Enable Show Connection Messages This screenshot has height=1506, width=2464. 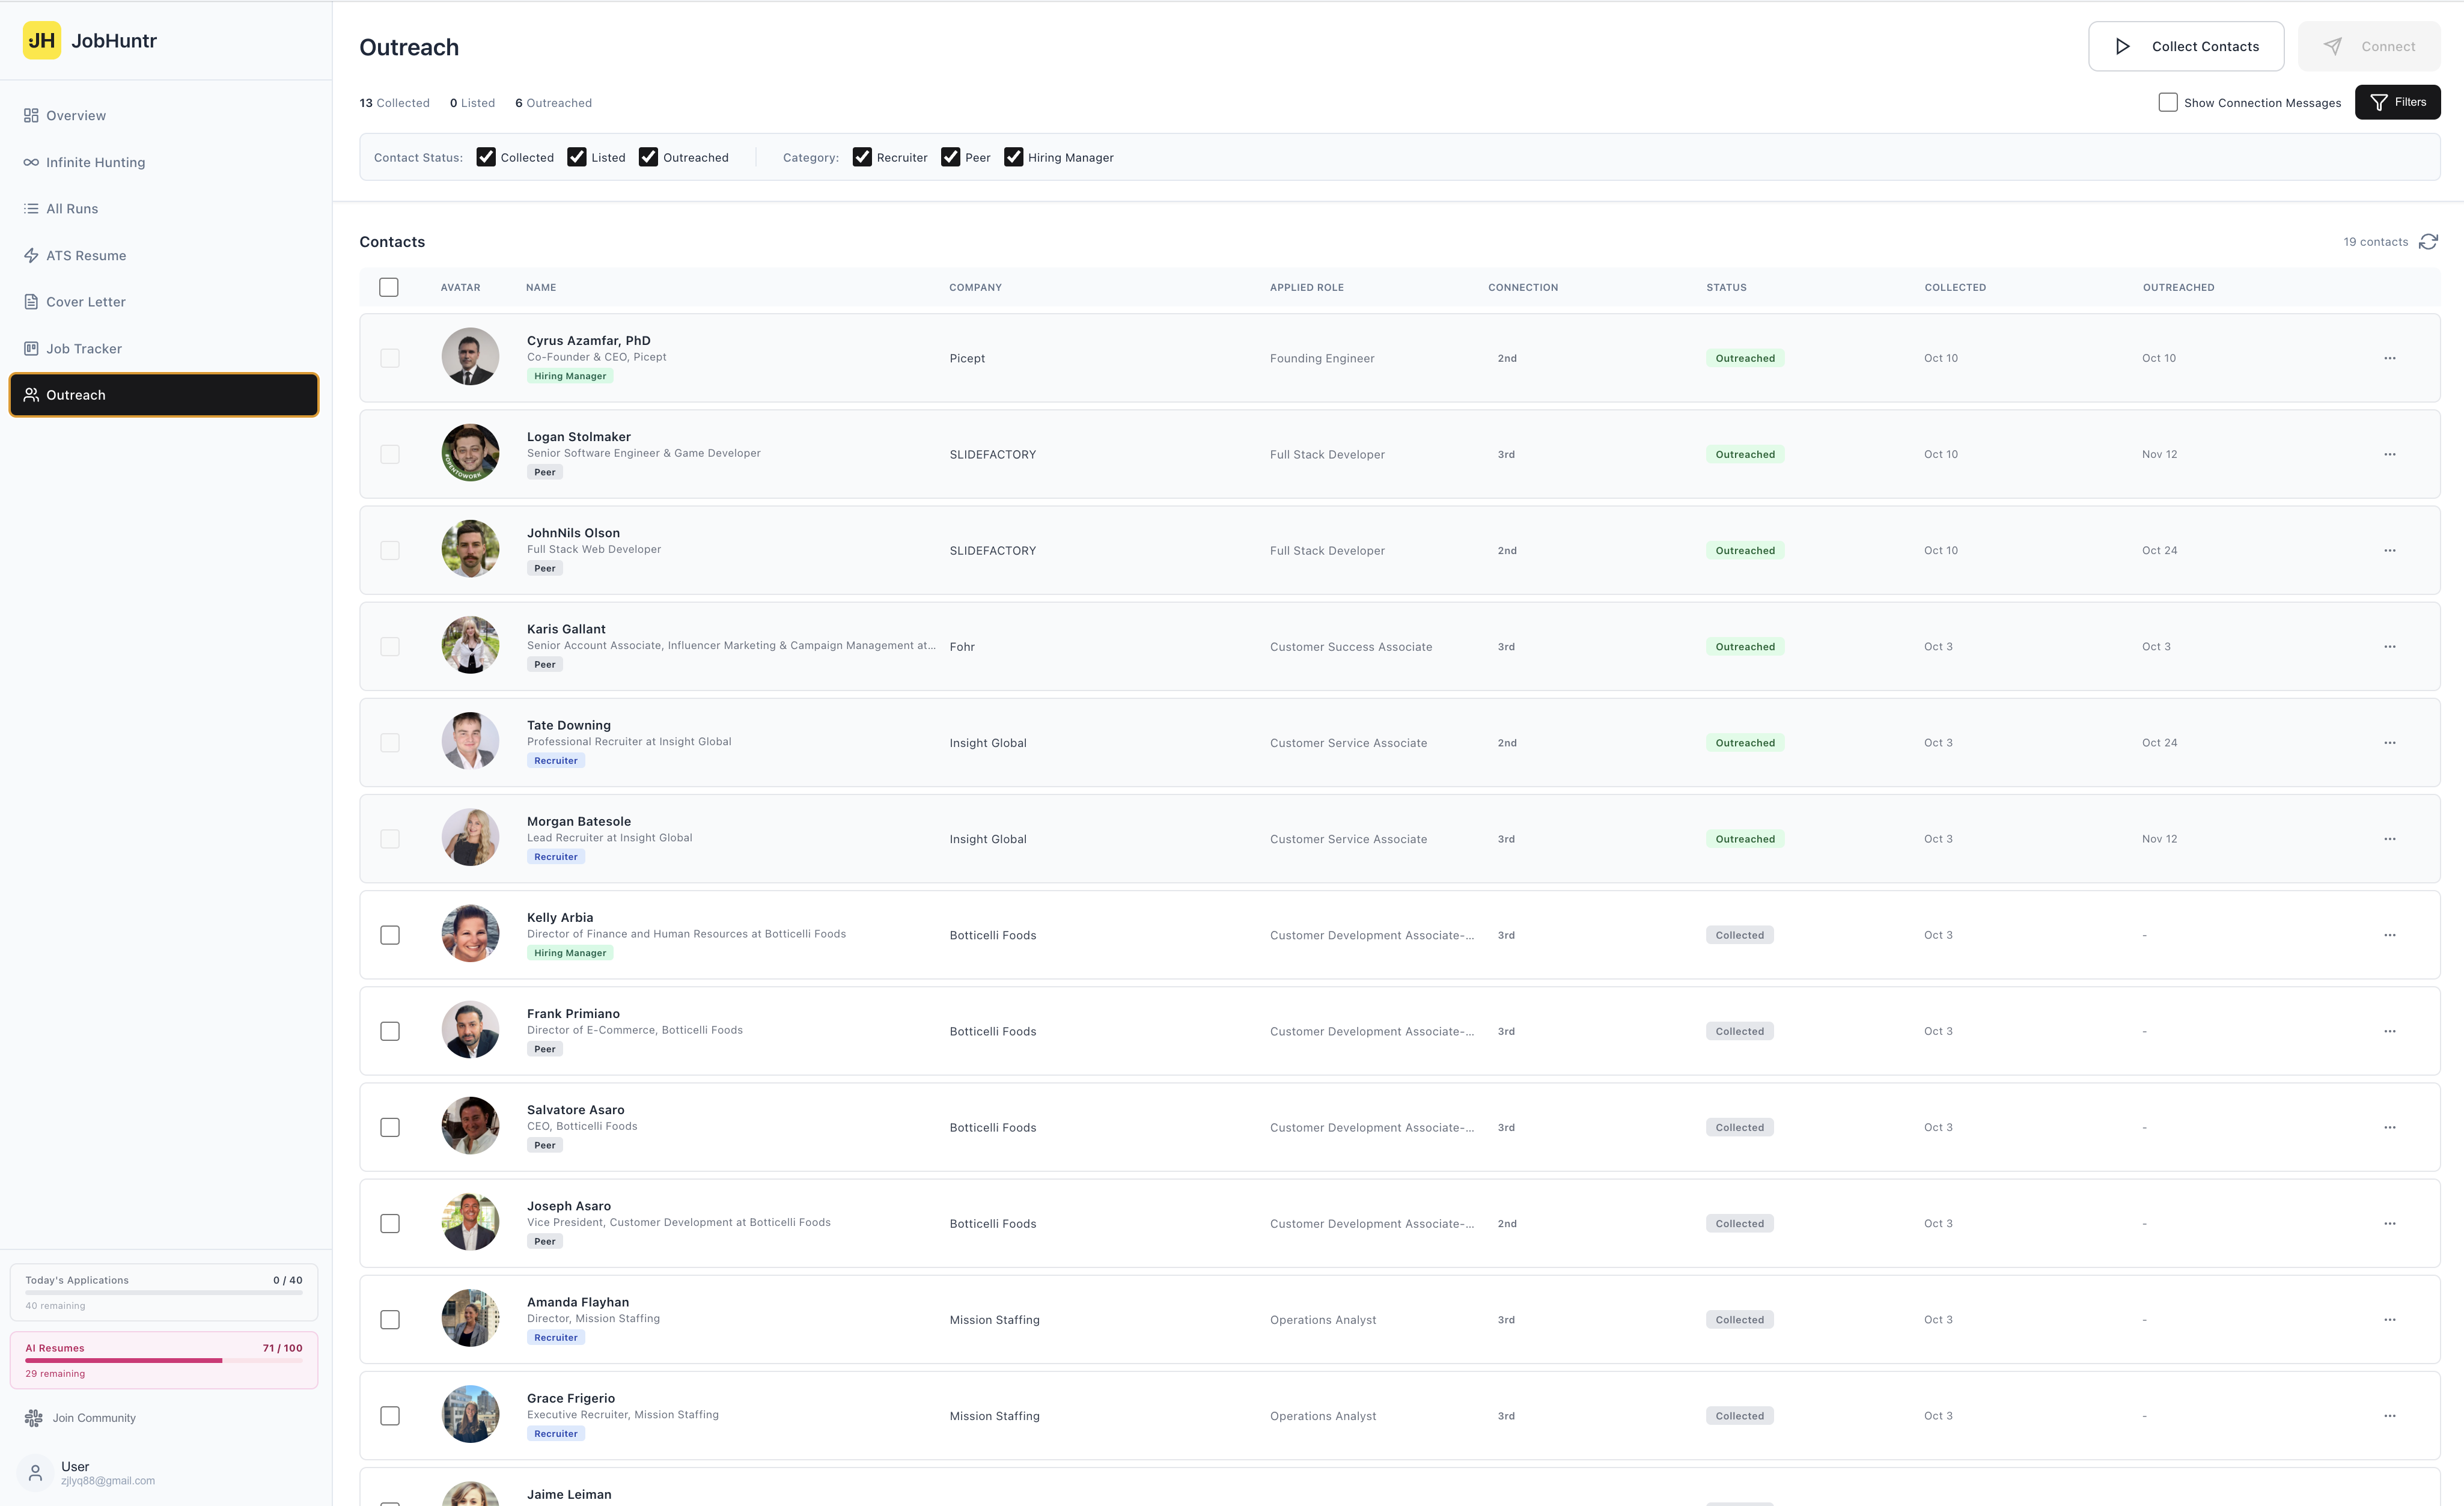[x=2167, y=102]
